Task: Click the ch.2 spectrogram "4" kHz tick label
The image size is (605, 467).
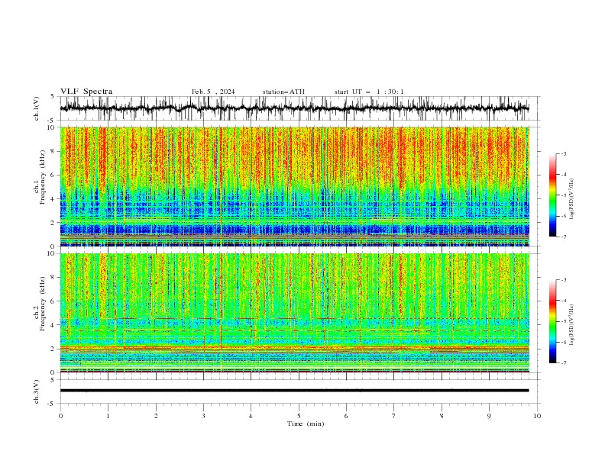Action: tap(53, 325)
